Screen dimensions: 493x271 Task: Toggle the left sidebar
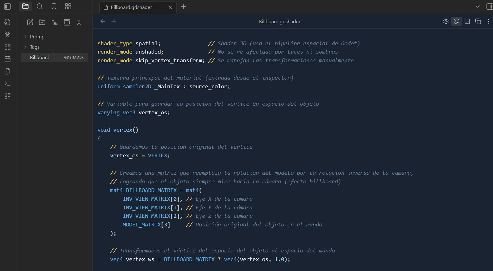pos(7,7)
